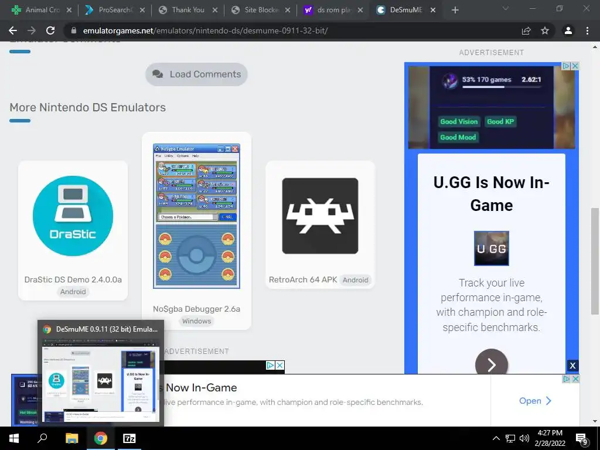Open the volume control tray icon
The height and width of the screenshot is (450, 600).
(x=524, y=438)
